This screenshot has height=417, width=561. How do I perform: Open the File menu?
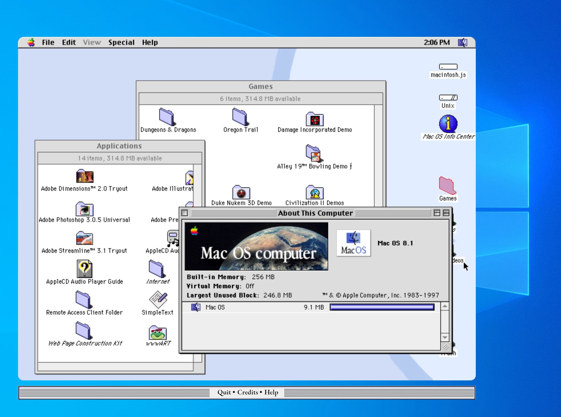point(48,42)
